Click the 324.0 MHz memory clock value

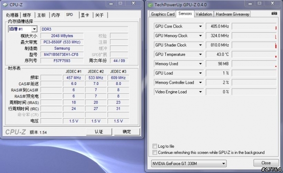[x=218, y=36]
